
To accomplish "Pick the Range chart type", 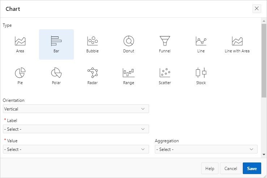I will pos(128,76).
